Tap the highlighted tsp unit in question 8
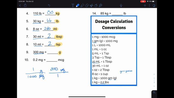 58,44
